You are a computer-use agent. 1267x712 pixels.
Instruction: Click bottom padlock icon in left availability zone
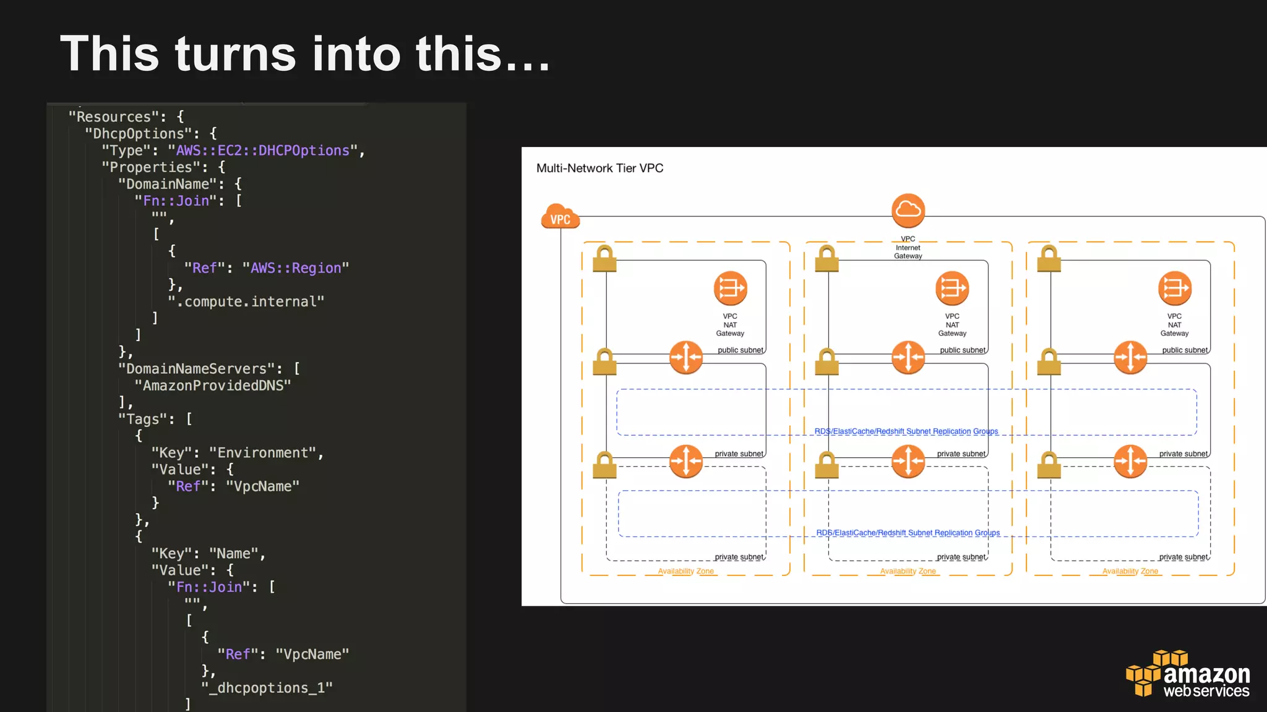click(x=604, y=465)
